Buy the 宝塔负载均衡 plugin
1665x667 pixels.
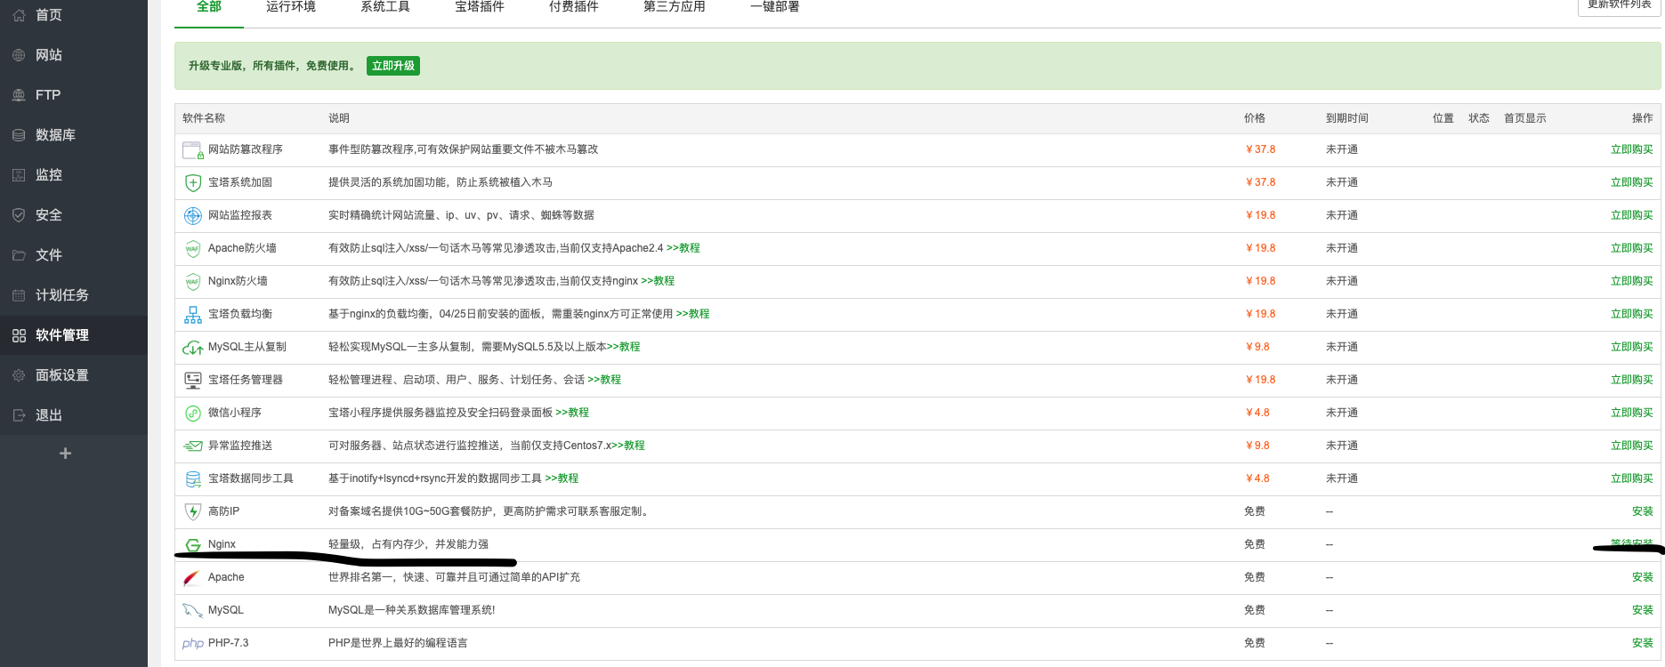click(x=1632, y=314)
